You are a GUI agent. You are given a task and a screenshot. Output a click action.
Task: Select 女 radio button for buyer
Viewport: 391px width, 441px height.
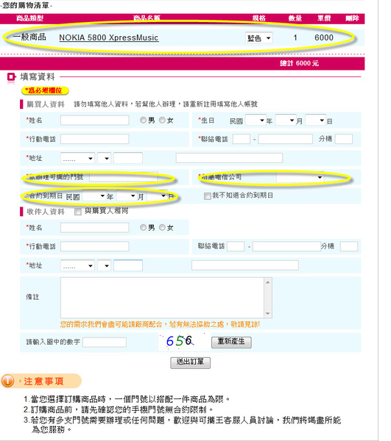tap(162, 120)
